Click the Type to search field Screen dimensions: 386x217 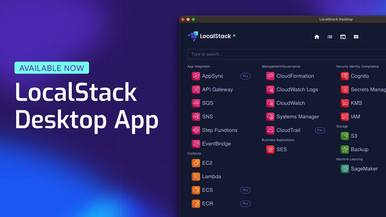284,54
